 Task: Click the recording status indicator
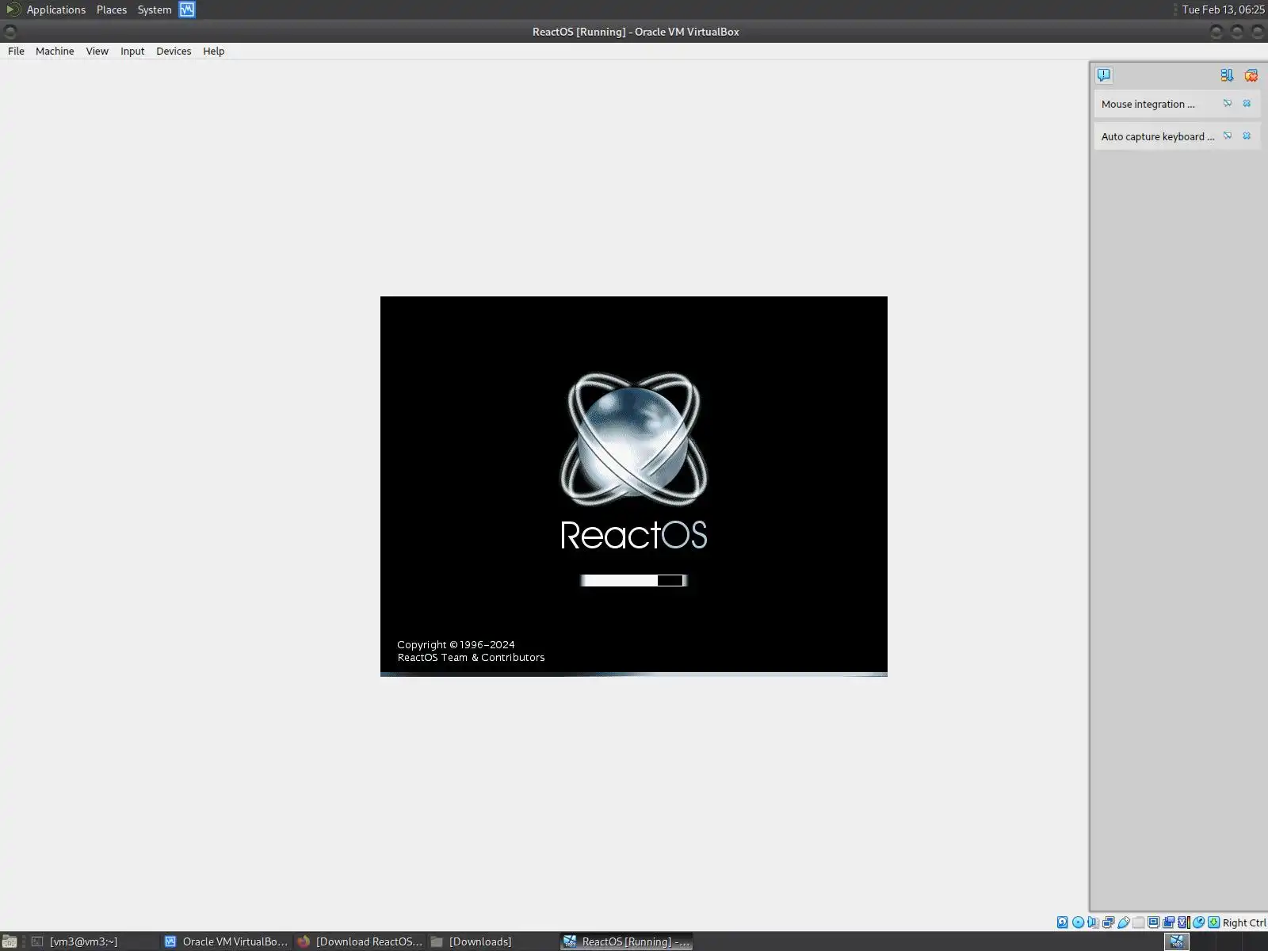click(x=1168, y=922)
